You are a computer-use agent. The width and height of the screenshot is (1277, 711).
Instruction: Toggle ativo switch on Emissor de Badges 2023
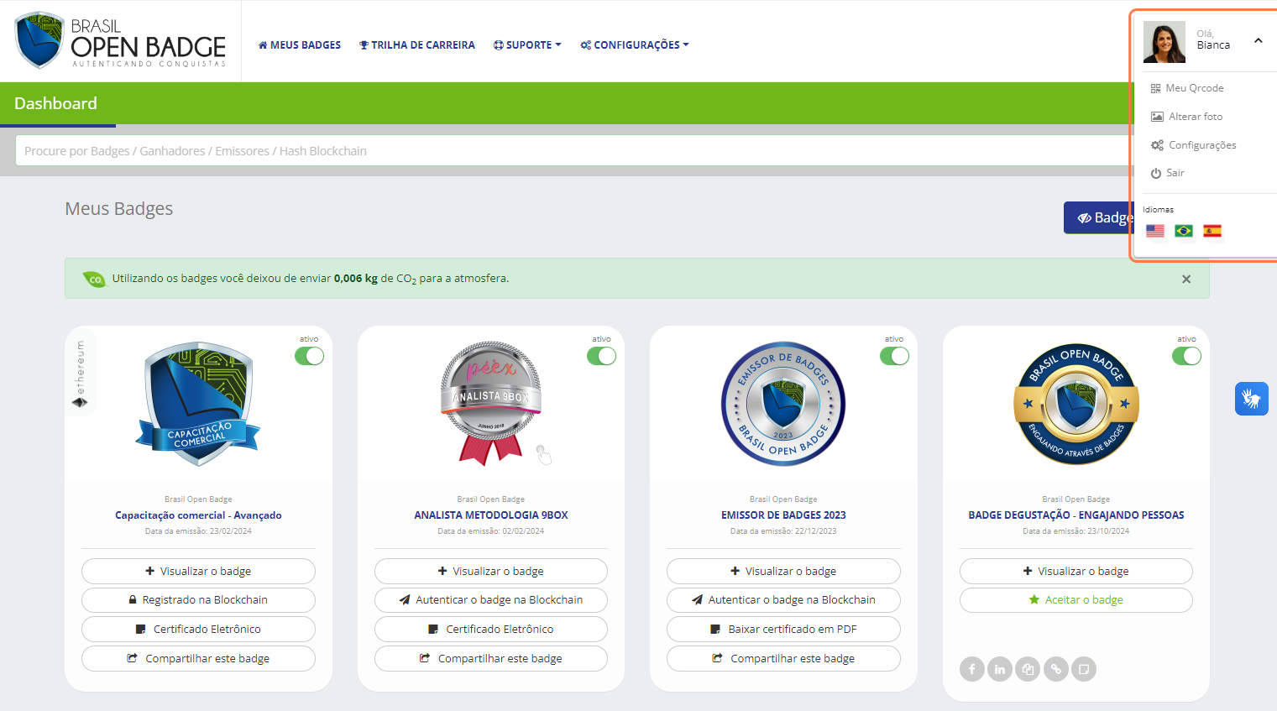[894, 356]
